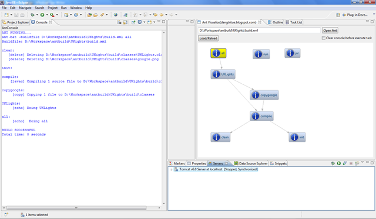Select the 'all' Ant target node
This screenshot has width=376, height=219.
[x=218, y=53]
